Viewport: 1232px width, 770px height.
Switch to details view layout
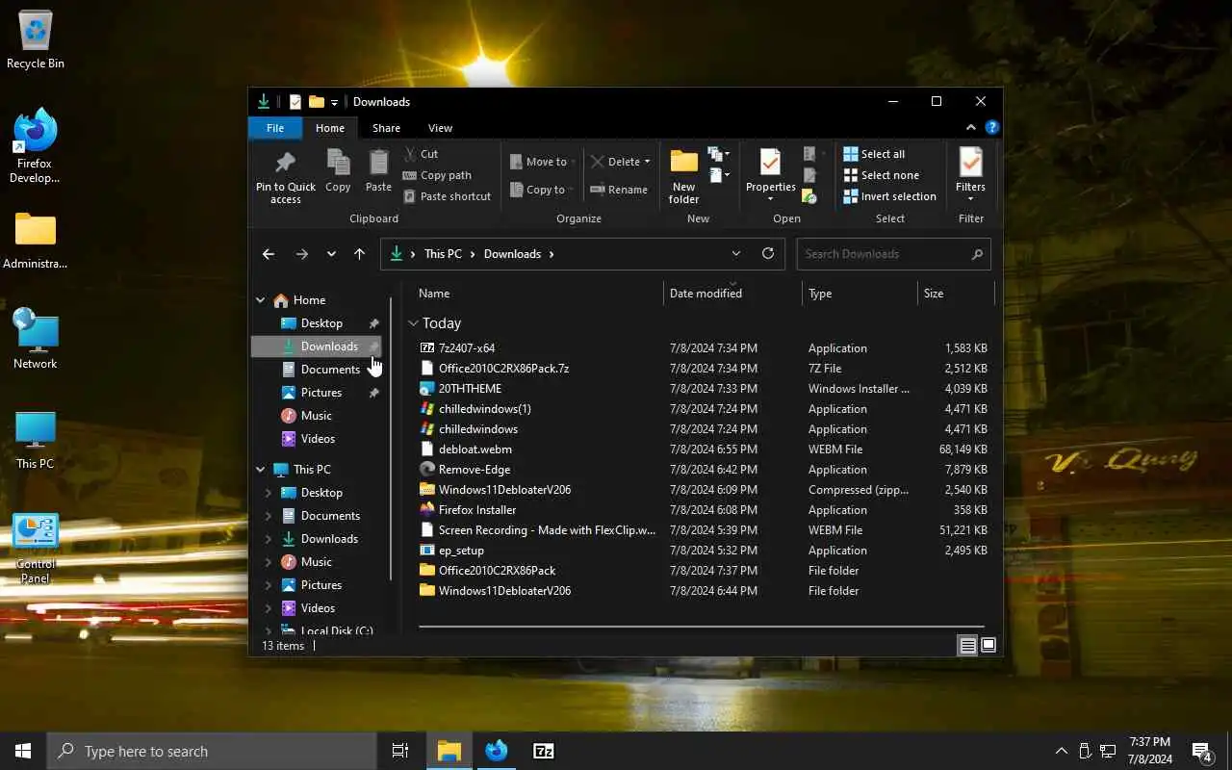[968, 646]
